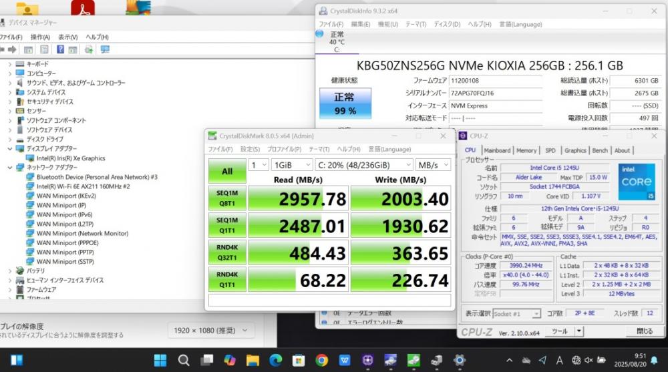Open the user folder desktop icon
Image resolution: width=668 pixels, height=372 pixels.
tap(27, 9)
